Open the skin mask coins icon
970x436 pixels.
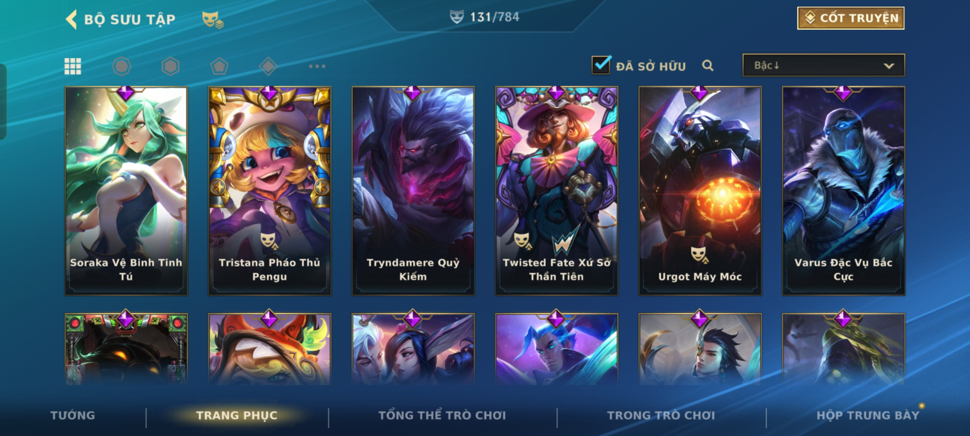[213, 20]
